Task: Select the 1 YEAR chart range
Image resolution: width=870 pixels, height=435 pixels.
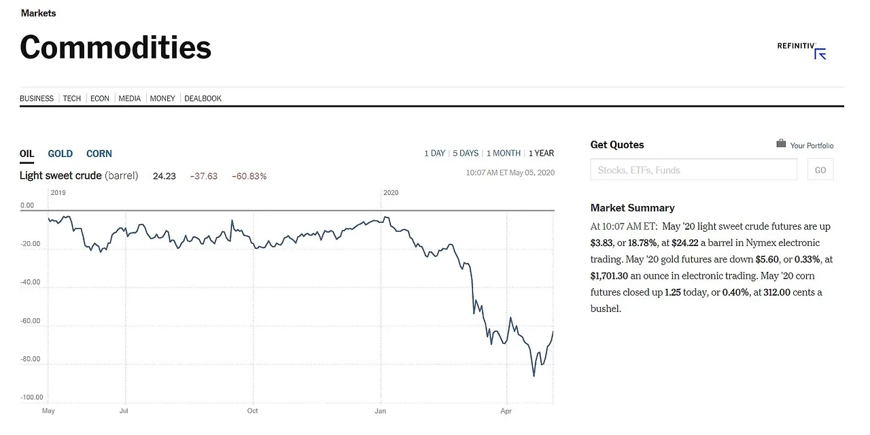Action: pyautogui.click(x=541, y=153)
